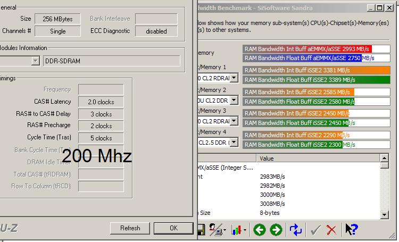This screenshot has height=242, width=399.
Task: Select the red Int Buff aEMMX/aSSE 2993 MB/s bar
Action: (317, 49)
